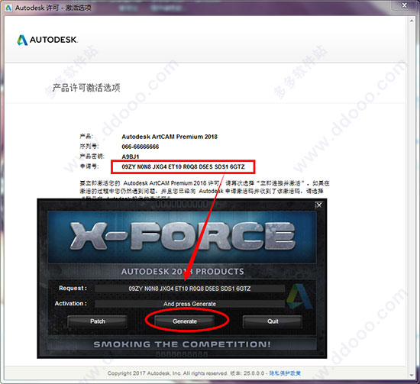
Task: Select the request code 09ZY N0N8 text
Action: 183,167
